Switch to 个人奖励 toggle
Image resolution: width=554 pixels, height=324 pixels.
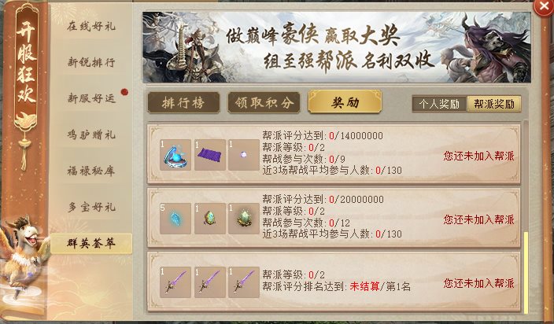(x=439, y=104)
